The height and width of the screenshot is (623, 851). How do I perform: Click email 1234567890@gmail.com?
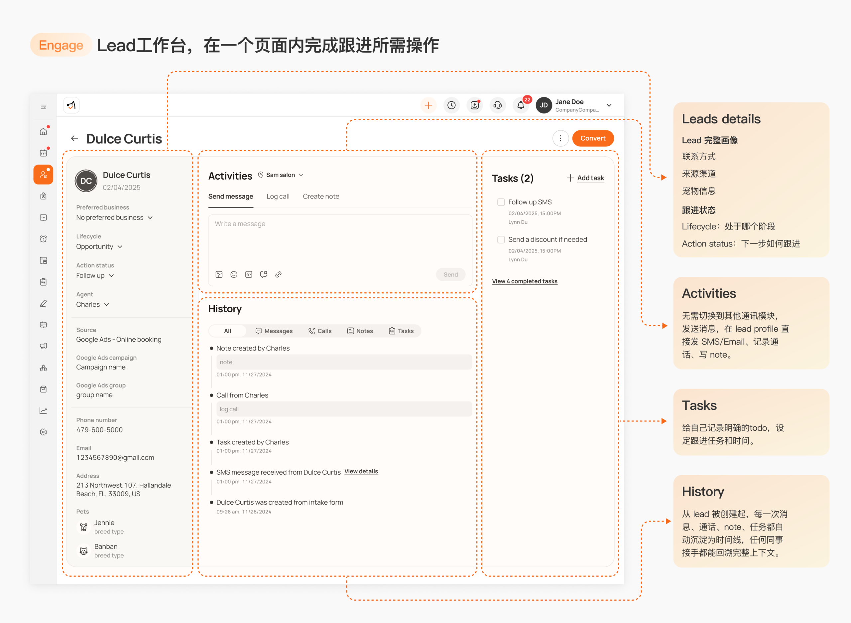tap(115, 457)
